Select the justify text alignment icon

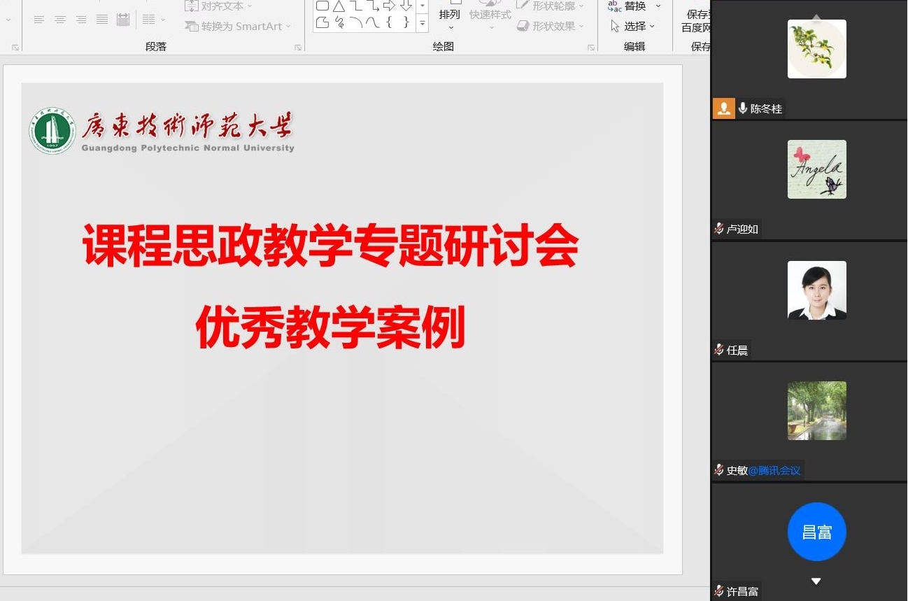102,20
